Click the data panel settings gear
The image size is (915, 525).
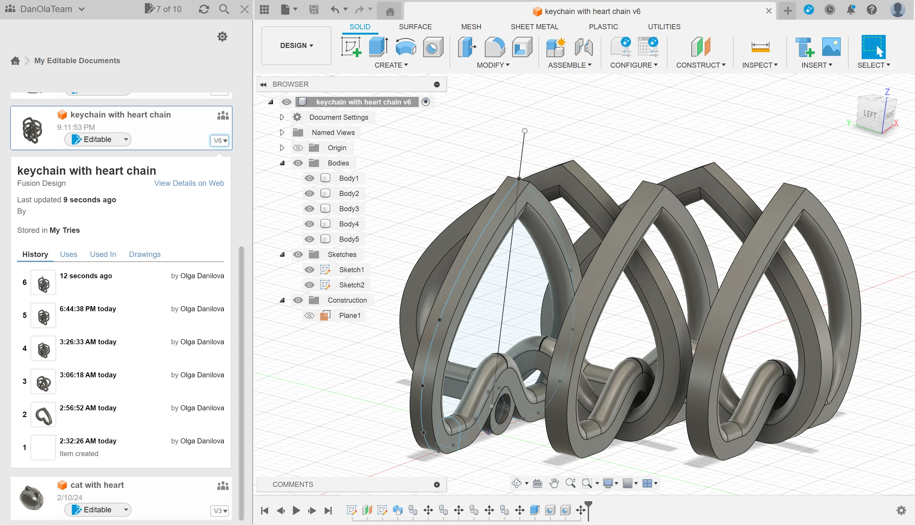pyautogui.click(x=222, y=37)
